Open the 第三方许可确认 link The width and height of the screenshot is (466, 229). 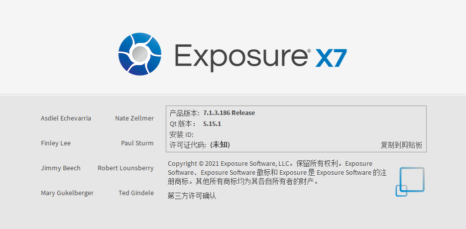pos(192,196)
